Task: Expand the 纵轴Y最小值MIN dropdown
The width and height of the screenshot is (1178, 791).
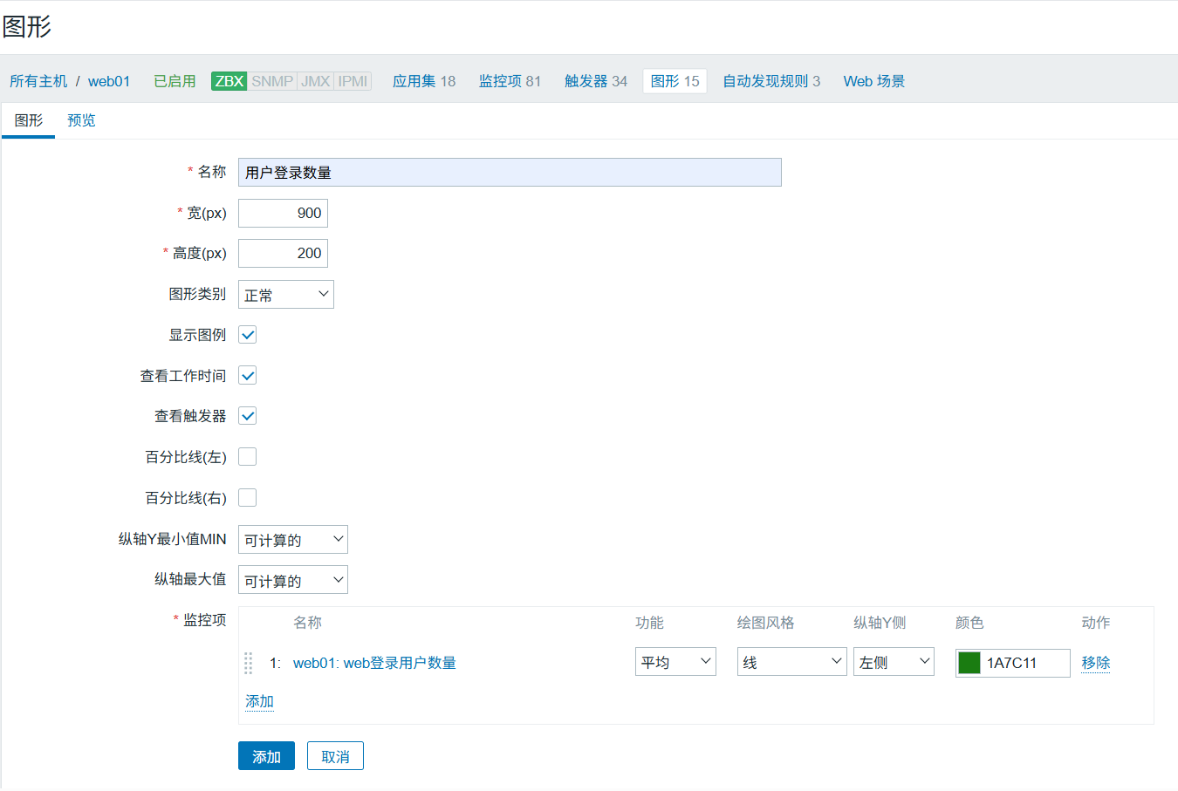Action: [292, 540]
